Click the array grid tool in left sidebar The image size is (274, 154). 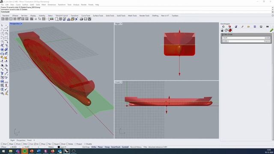[2, 86]
